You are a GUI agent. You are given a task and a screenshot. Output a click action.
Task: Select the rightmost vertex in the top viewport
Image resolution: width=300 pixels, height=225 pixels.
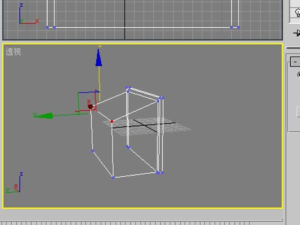click(238, 27)
